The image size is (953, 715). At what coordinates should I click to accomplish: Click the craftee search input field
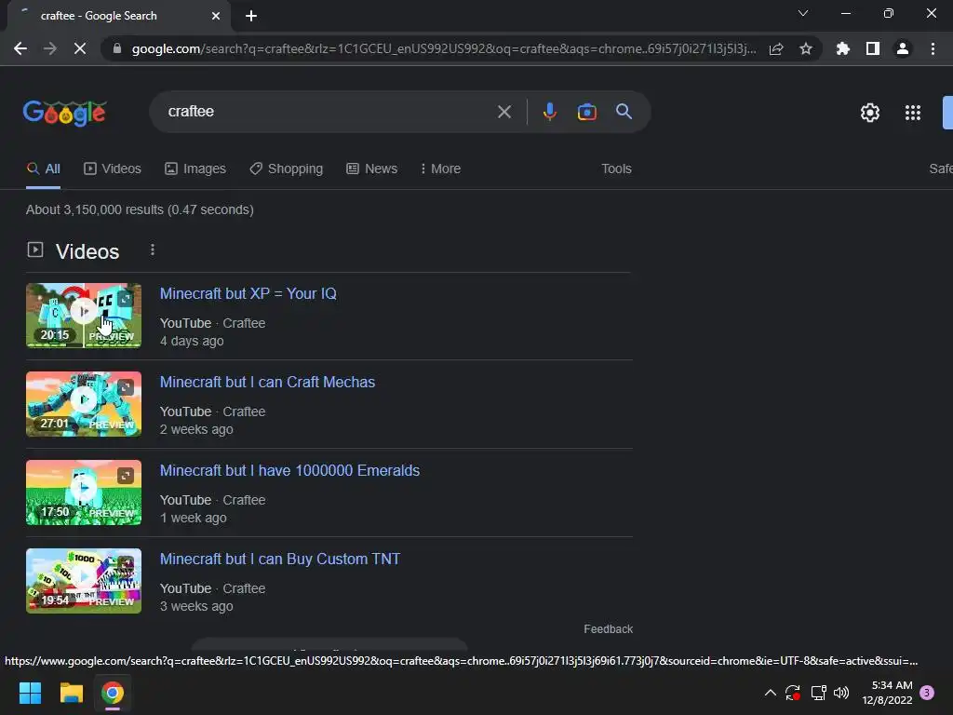point(329,112)
